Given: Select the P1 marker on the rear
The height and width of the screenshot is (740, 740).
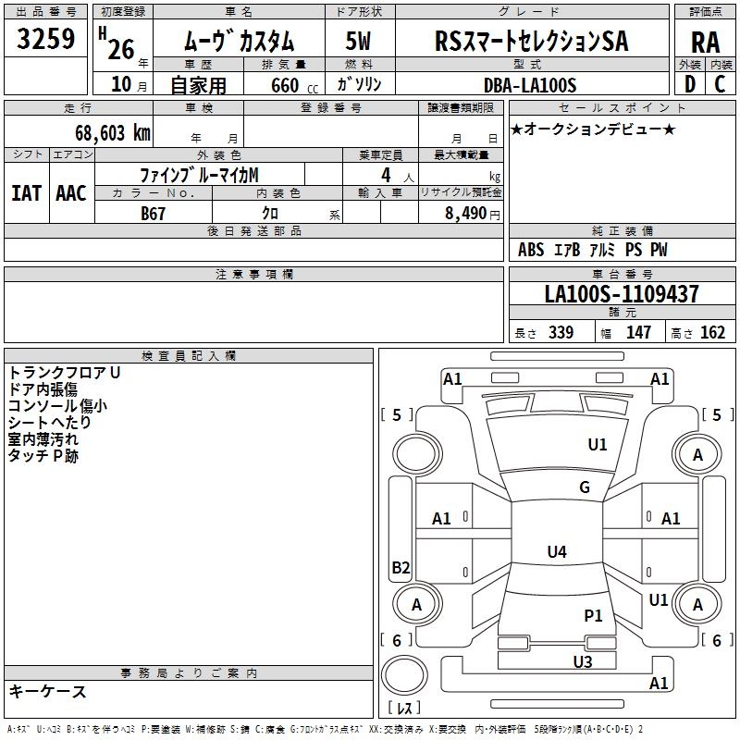Looking at the screenshot, I should point(593,615).
